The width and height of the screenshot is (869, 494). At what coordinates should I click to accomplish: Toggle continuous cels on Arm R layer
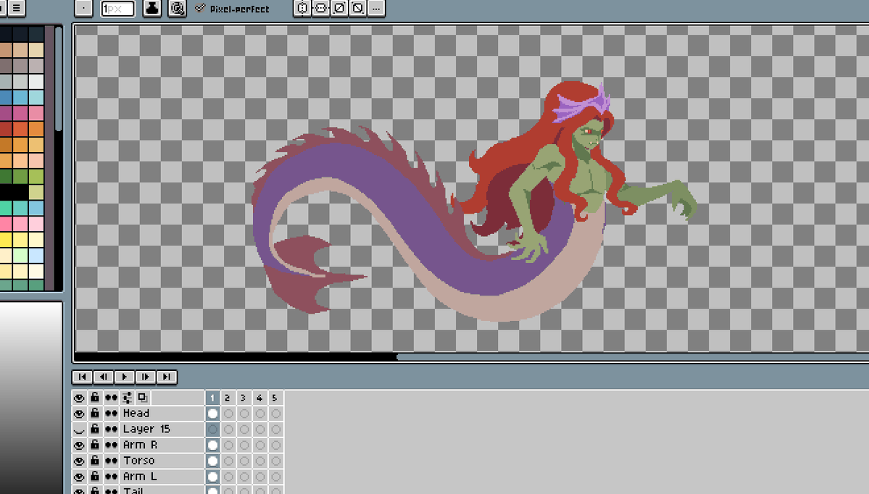pyautogui.click(x=111, y=445)
